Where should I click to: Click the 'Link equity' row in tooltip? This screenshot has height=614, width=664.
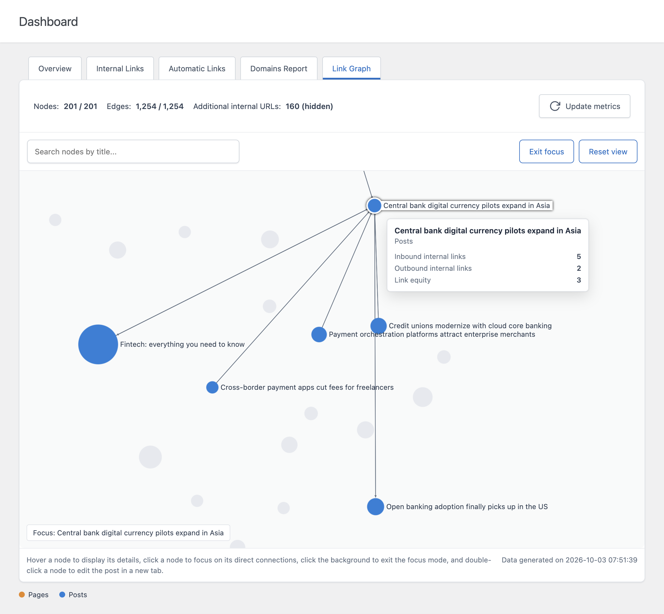[x=487, y=280]
